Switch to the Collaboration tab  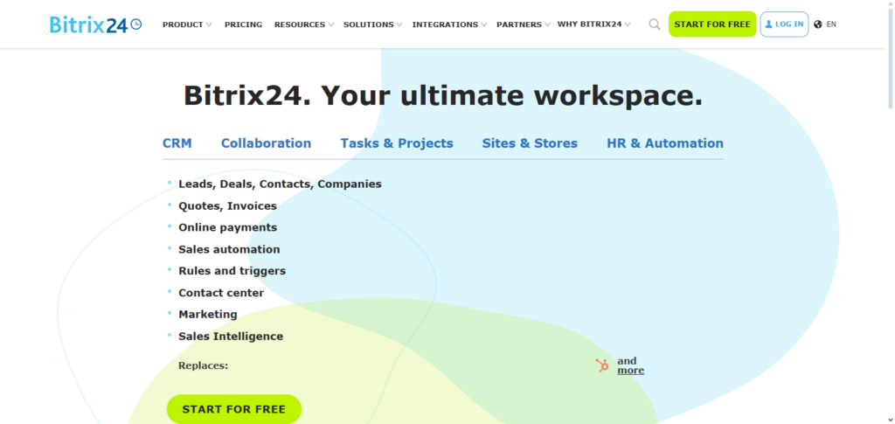coord(266,143)
